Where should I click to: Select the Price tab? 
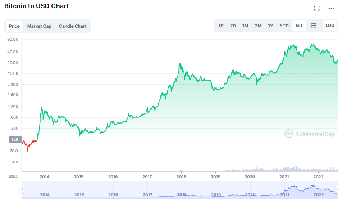tap(14, 26)
